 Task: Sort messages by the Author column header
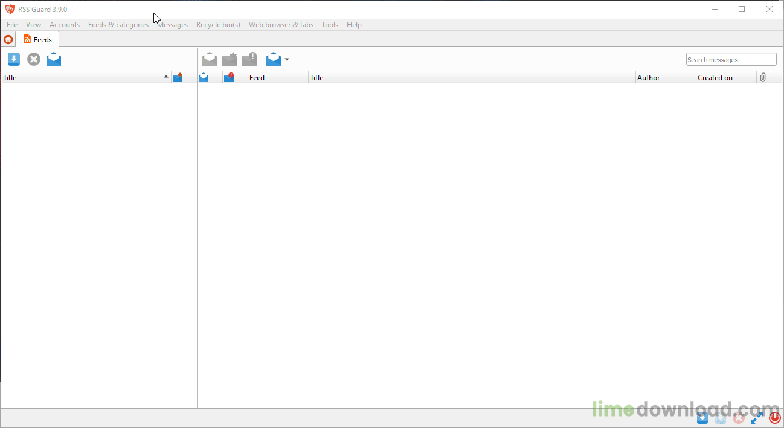(666, 77)
